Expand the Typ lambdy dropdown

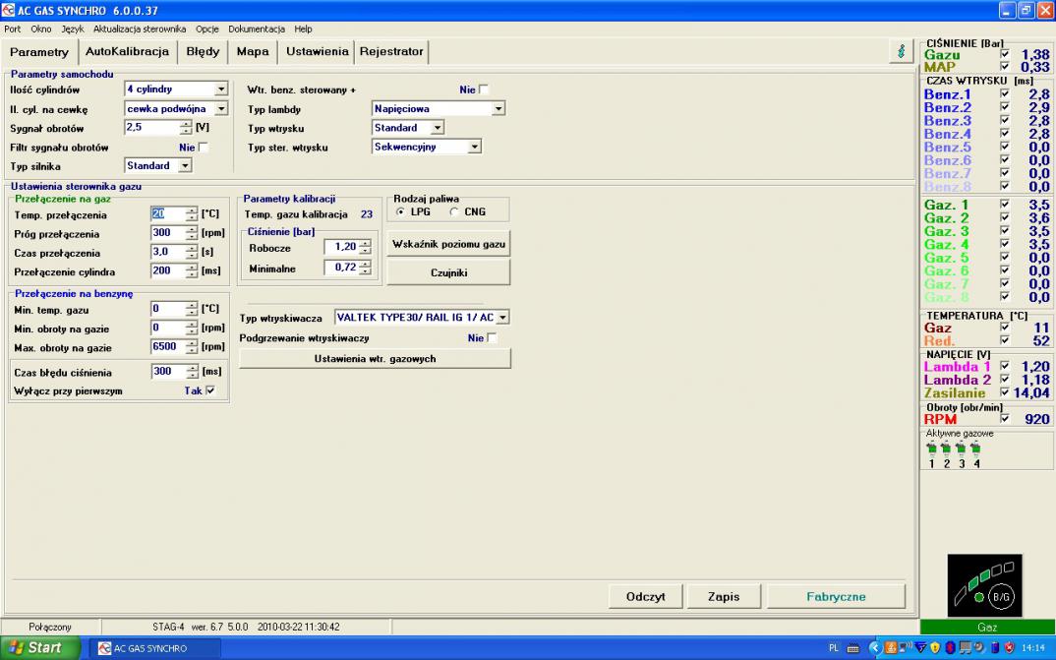tap(499, 109)
